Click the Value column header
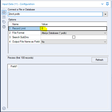Screen dimensions: 112x112 45,24
